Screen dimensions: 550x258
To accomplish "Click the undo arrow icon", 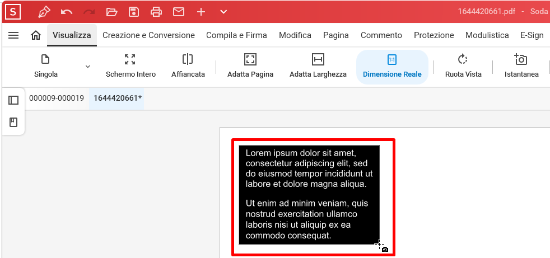I will (67, 12).
